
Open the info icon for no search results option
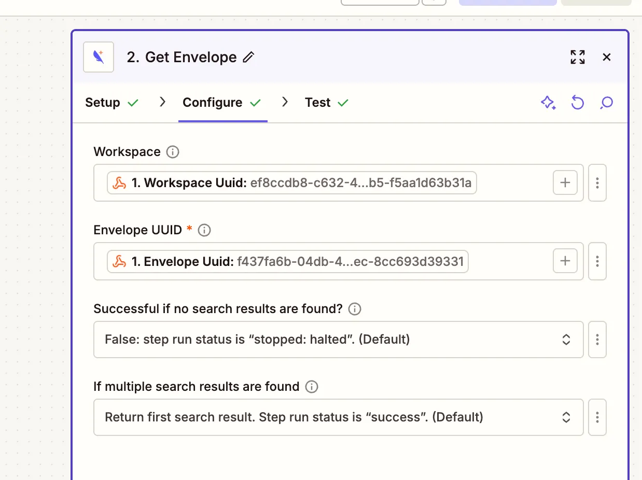pyautogui.click(x=354, y=309)
